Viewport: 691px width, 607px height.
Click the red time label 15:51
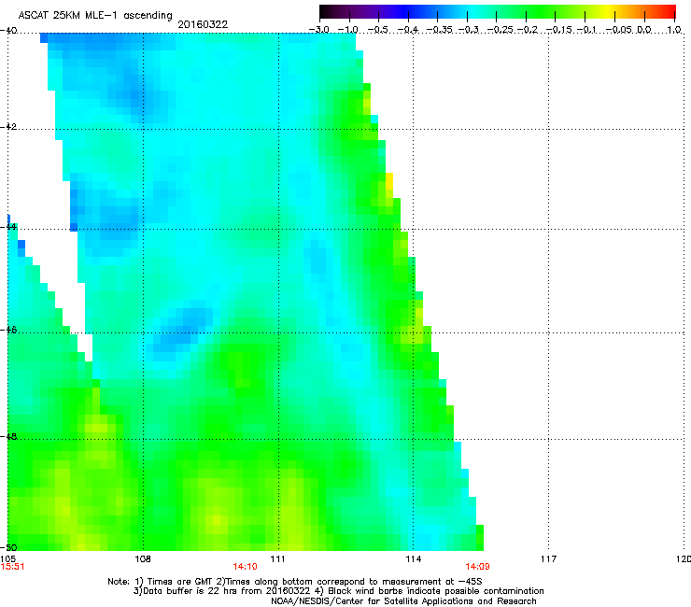pos(12,567)
